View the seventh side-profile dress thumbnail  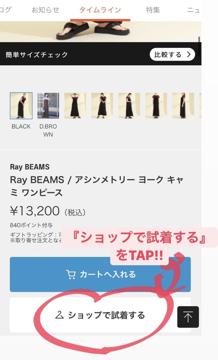[x=183, y=105]
